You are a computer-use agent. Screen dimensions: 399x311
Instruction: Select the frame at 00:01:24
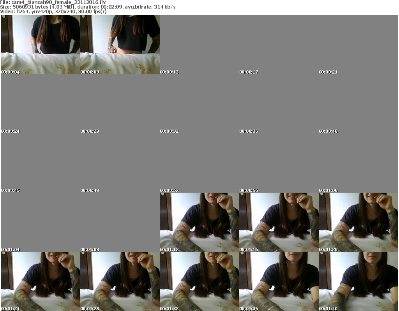pyautogui.click(x=40, y=281)
